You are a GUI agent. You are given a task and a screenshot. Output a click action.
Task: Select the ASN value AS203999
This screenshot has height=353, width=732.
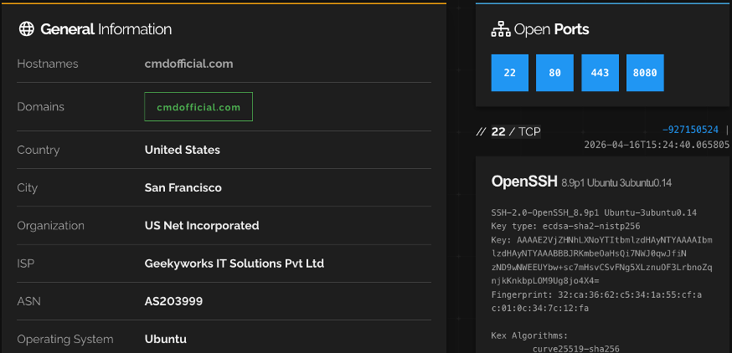173,301
